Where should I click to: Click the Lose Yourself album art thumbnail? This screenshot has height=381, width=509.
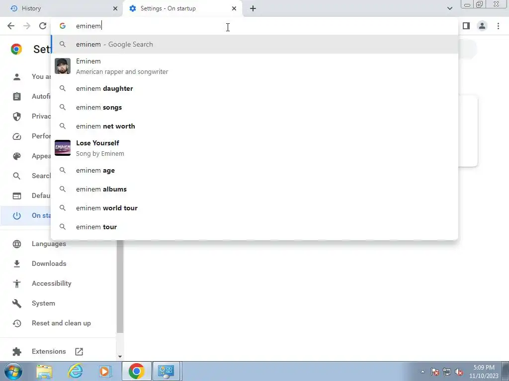click(x=63, y=148)
